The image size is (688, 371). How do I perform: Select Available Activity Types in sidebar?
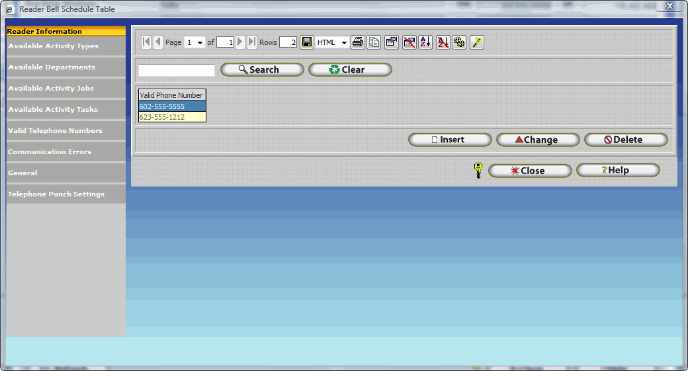[x=54, y=46]
